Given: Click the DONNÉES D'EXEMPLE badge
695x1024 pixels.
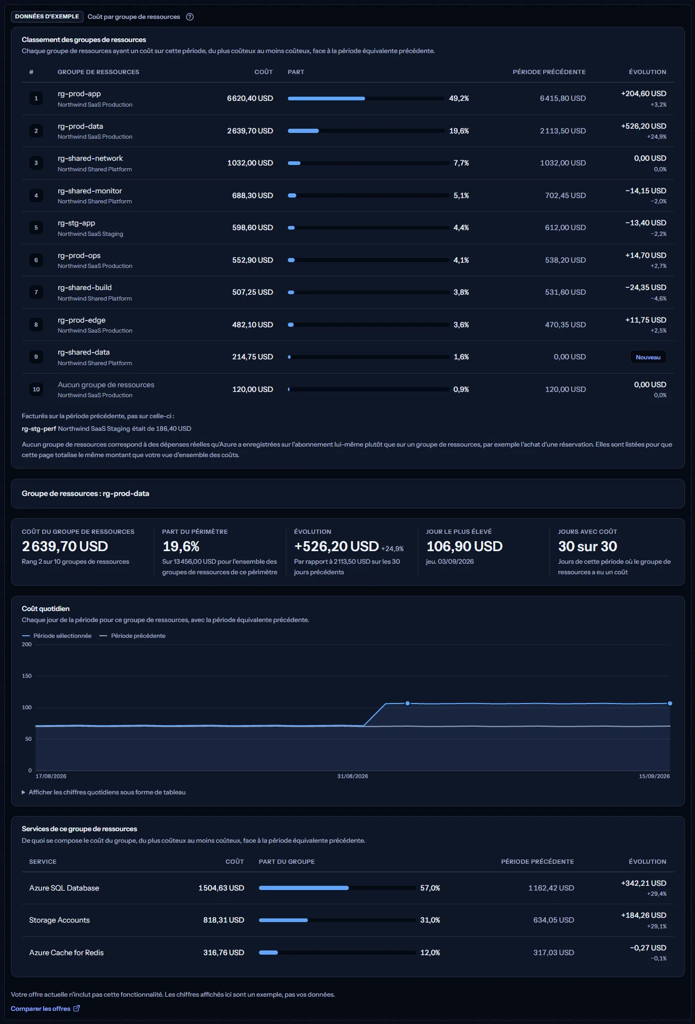Looking at the screenshot, I should point(47,17).
